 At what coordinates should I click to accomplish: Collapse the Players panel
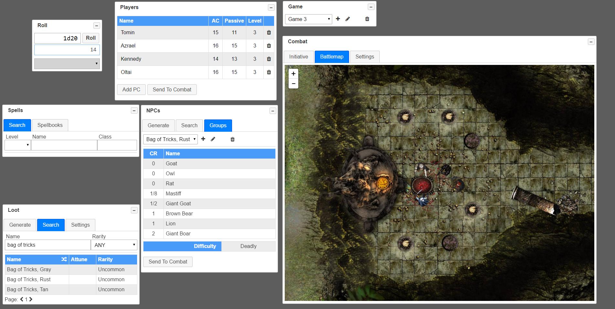[x=271, y=7]
